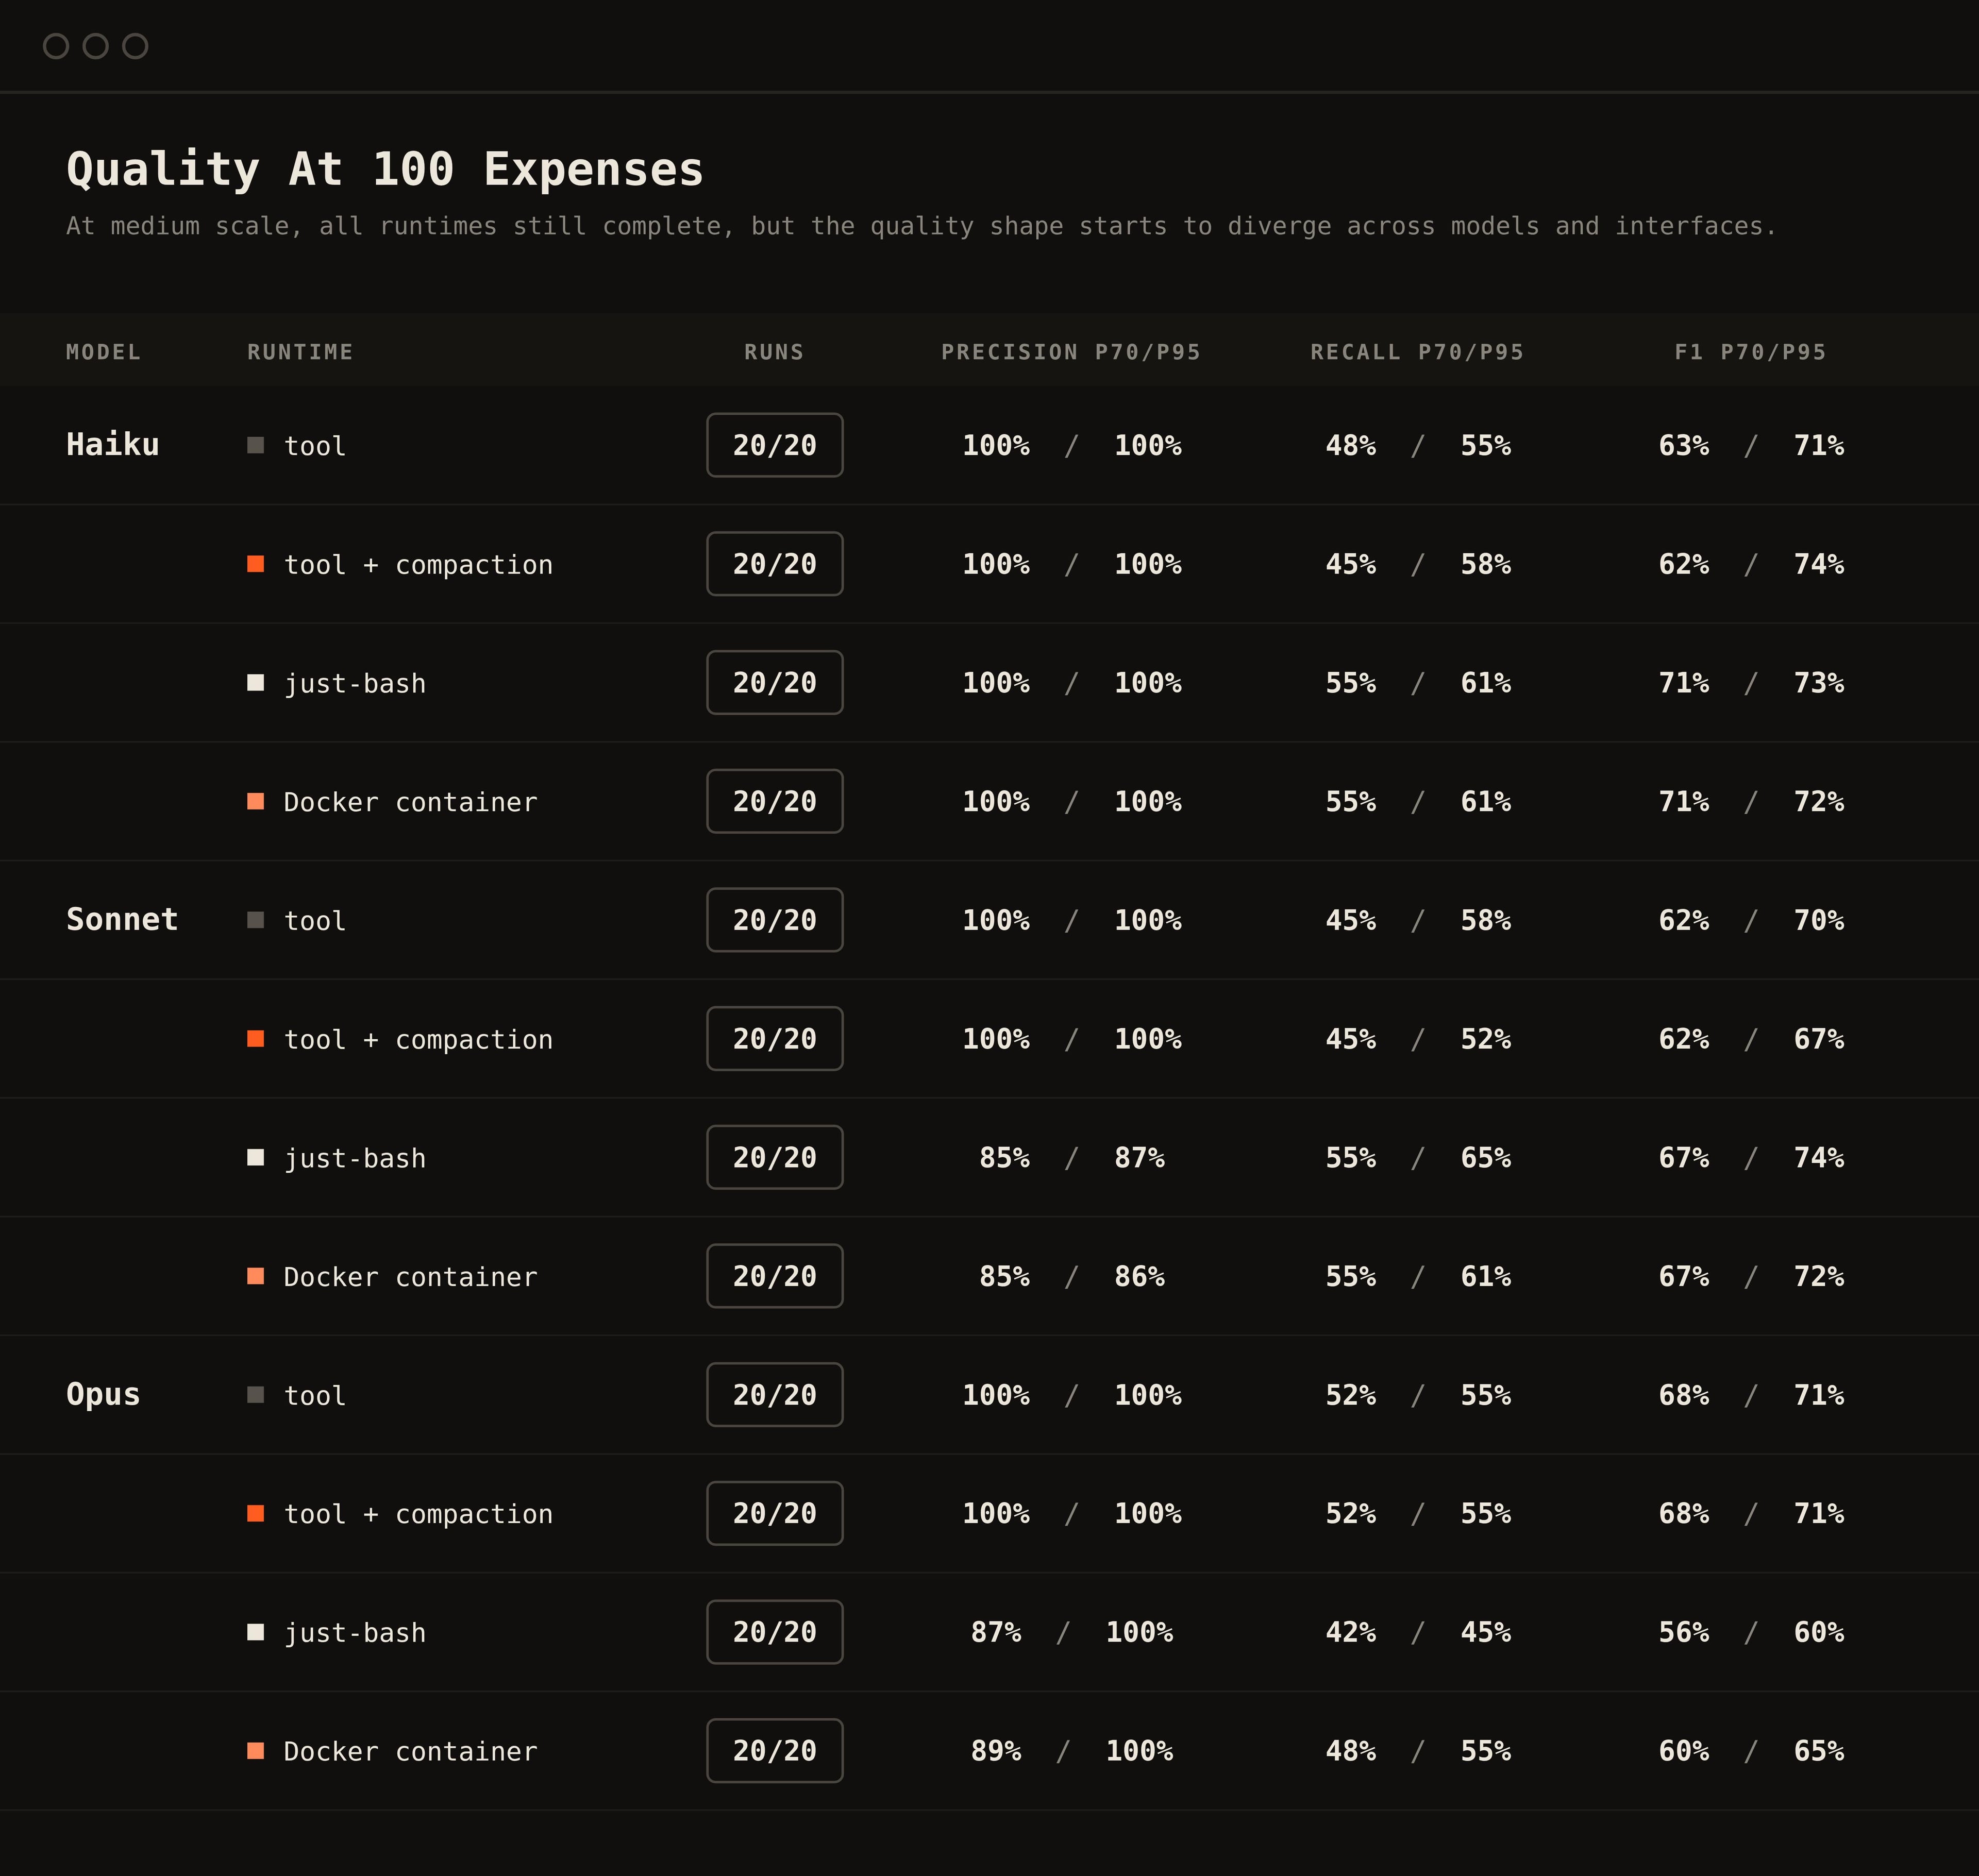The height and width of the screenshot is (1876, 1979).
Task: Click the 20/20 runs badge for Opus tool
Action: point(775,1395)
